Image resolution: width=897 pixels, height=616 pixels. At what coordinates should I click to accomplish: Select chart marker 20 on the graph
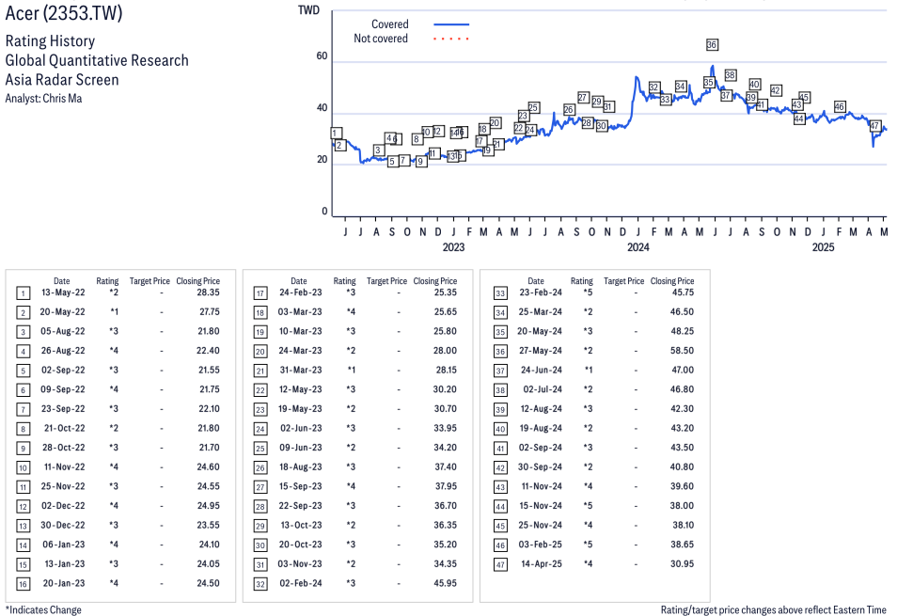tap(496, 122)
